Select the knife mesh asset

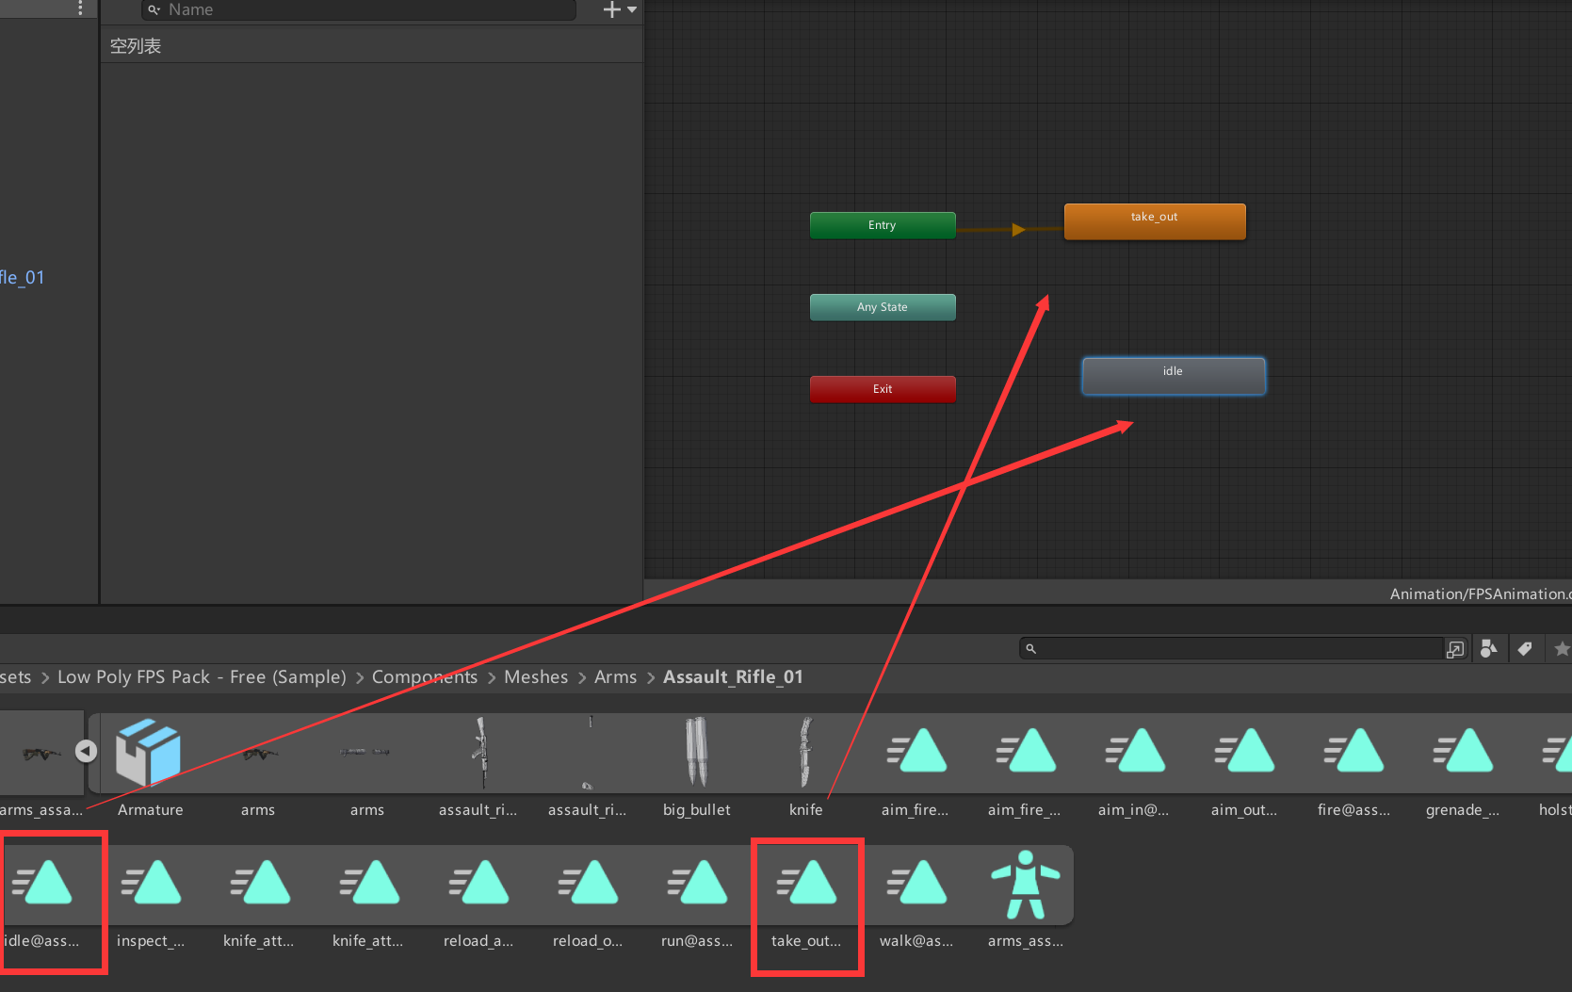click(x=806, y=766)
